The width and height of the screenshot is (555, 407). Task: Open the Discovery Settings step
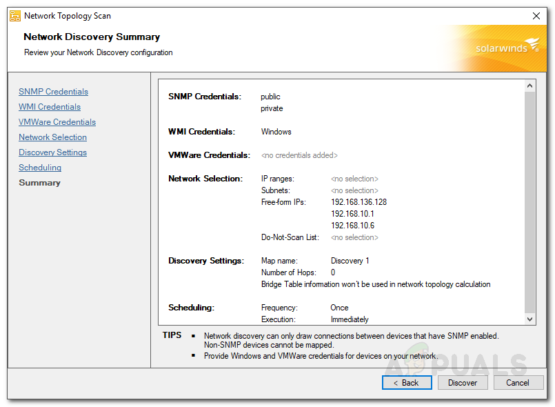pos(52,152)
